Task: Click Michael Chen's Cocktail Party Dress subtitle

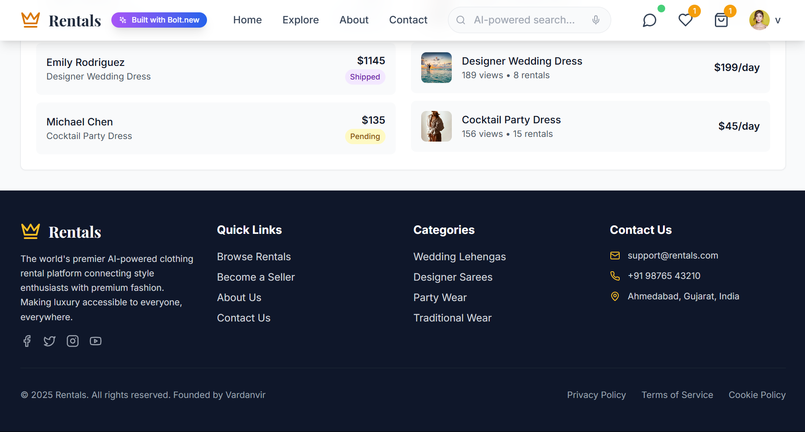Action: [89, 136]
